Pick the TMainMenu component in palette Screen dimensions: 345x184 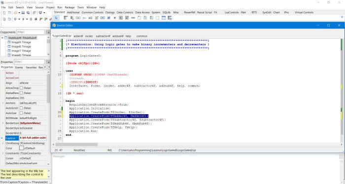click(x=66, y=18)
